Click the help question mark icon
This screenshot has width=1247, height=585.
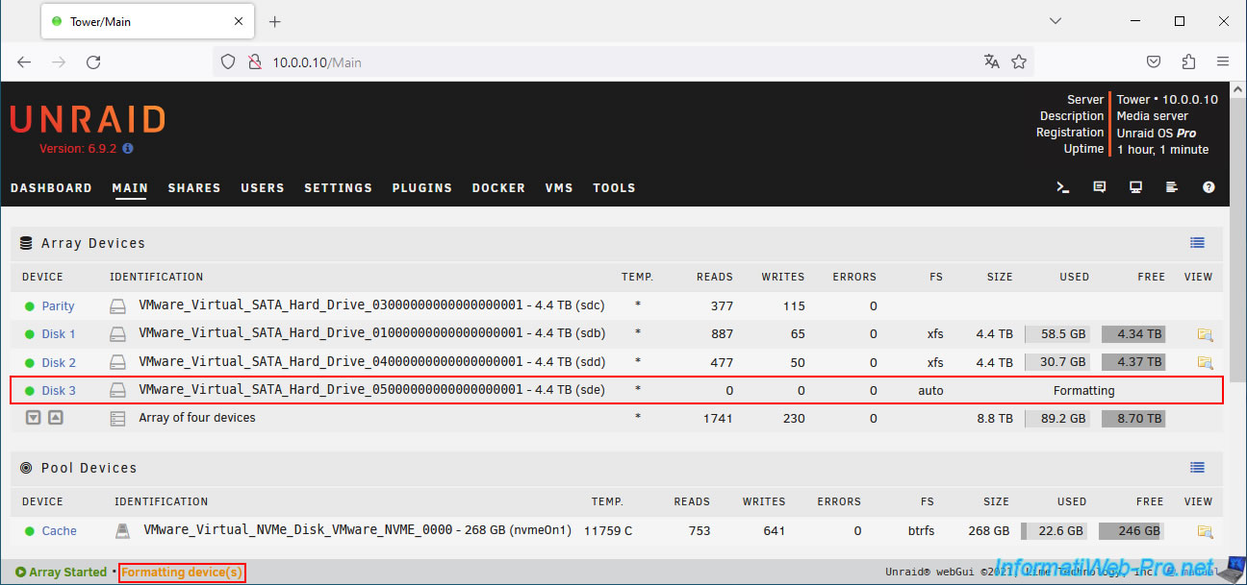coord(1209,188)
